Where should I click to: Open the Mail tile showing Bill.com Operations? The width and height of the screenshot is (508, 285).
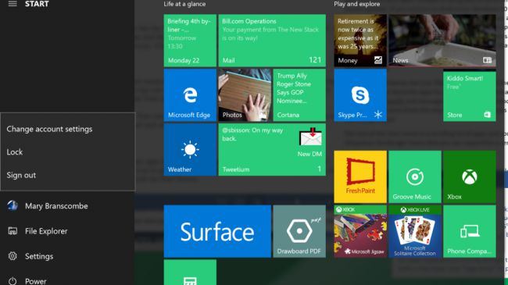click(272, 41)
